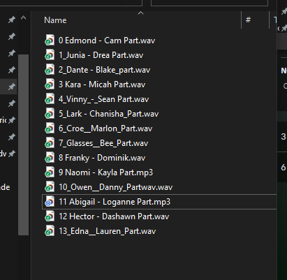
Task: Click the audio icon of 0 Edmond - Cam Part.wav
Action: click(x=50, y=40)
